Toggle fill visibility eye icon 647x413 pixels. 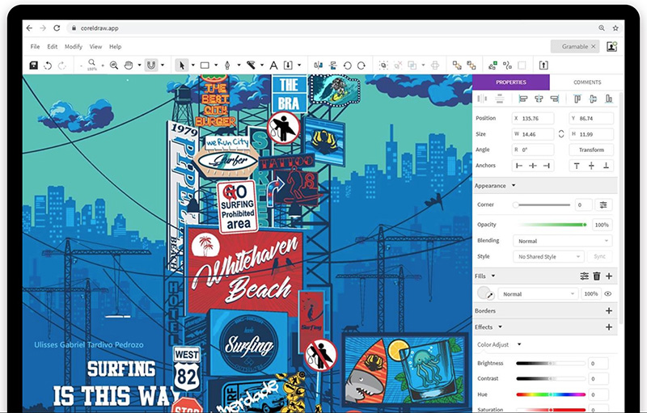(608, 294)
